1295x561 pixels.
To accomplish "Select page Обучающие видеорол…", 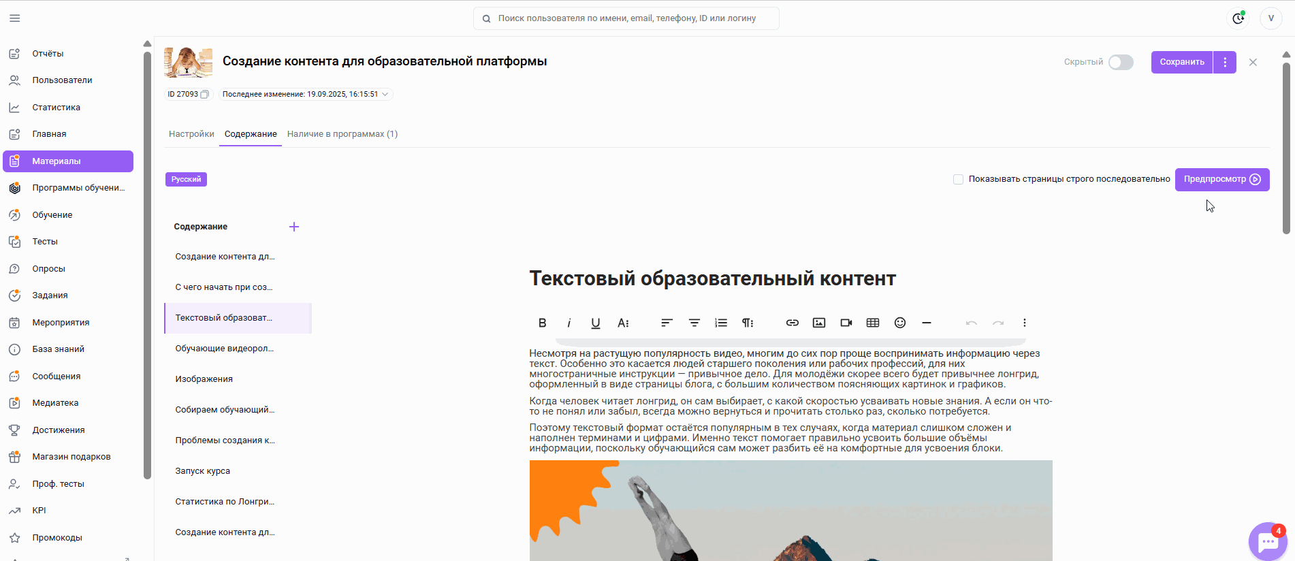I will pyautogui.click(x=238, y=349).
